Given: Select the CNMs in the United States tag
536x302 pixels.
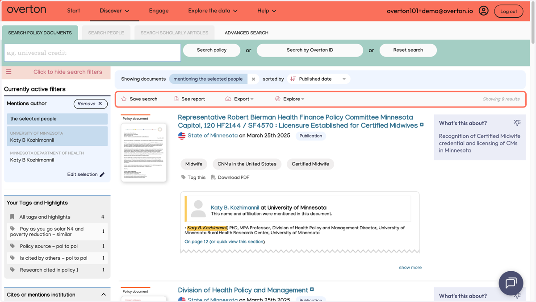Looking at the screenshot, I should [247, 164].
